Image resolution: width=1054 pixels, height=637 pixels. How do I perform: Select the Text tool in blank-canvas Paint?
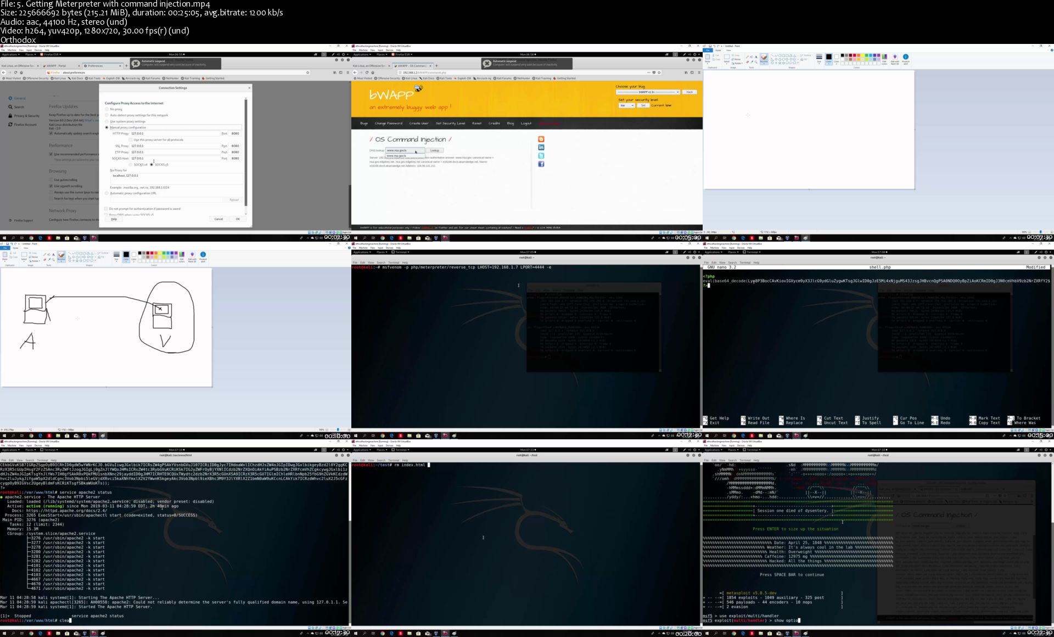pyautogui.click(x=756, y=57)
